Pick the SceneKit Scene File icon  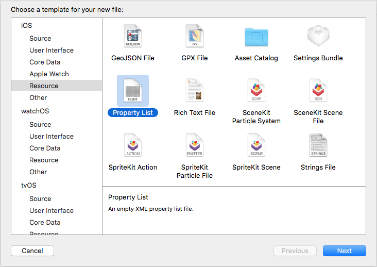click(x=318, y=90)
